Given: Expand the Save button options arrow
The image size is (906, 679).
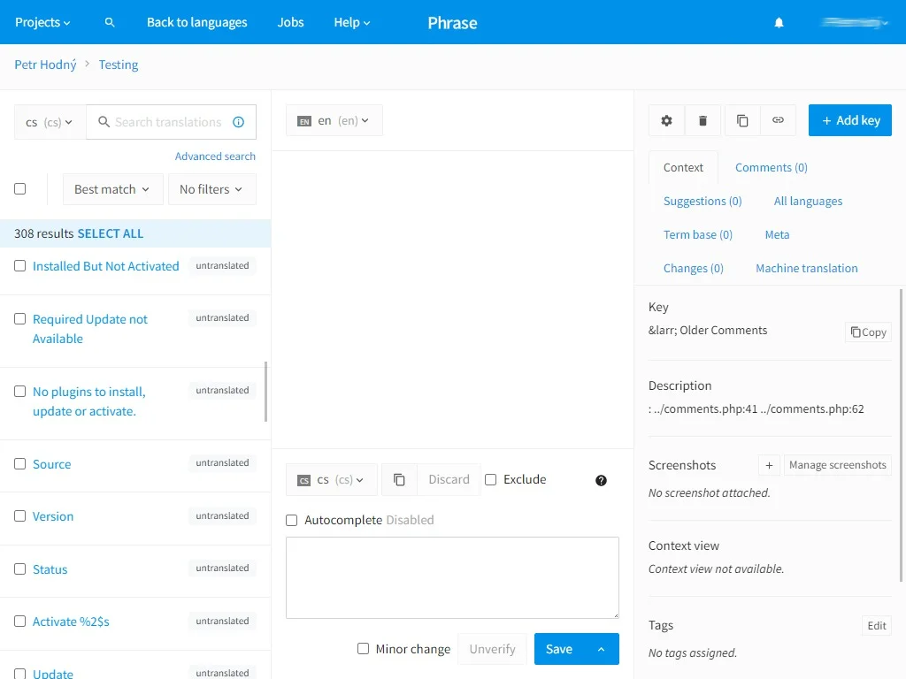Looking at the screenshot, I should point(602,649).
